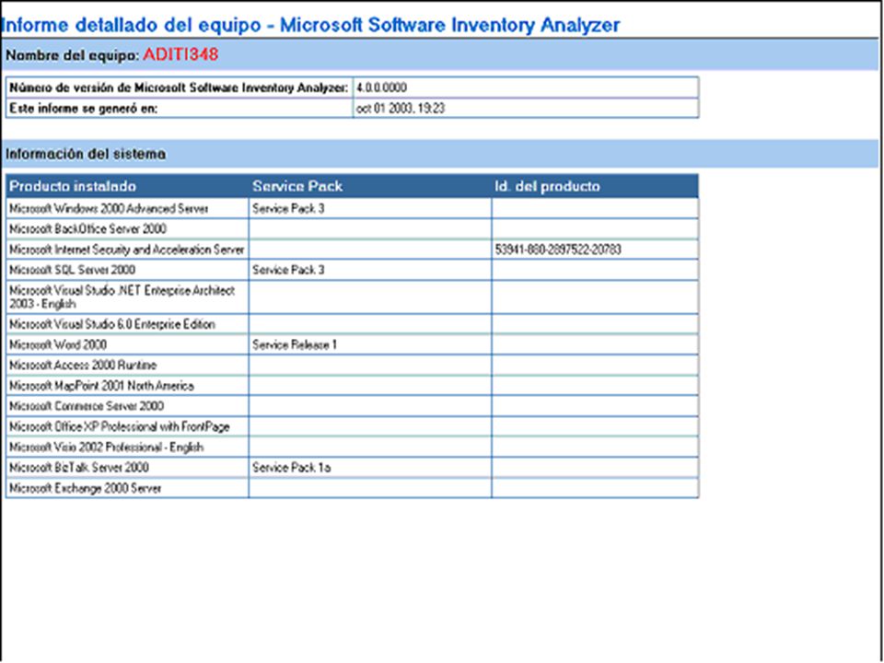Click "Microsoft Visual Studio 6.0 Enterprise Edition"
Screen dimensions: 884x663
(112, 324)
